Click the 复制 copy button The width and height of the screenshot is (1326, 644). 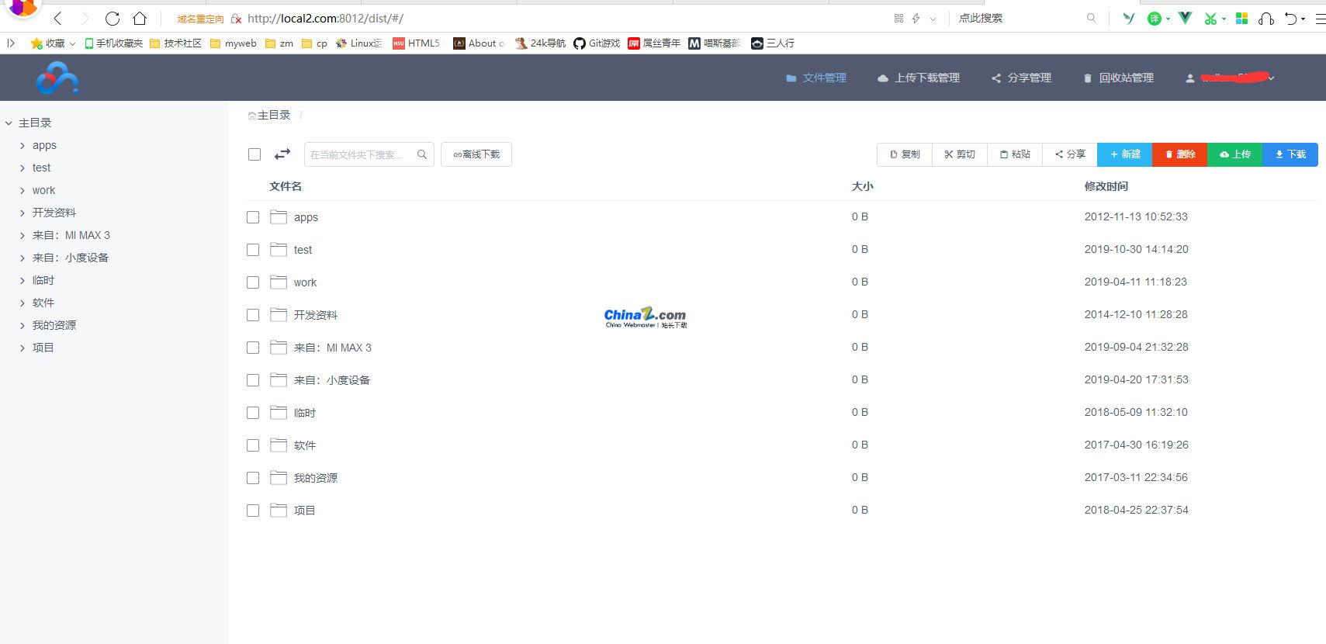click(x=905, y=154)
